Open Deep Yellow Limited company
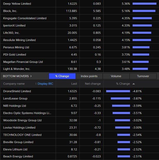Image resolution: width=159 pixels, height=160 pixels. (17, 4)
